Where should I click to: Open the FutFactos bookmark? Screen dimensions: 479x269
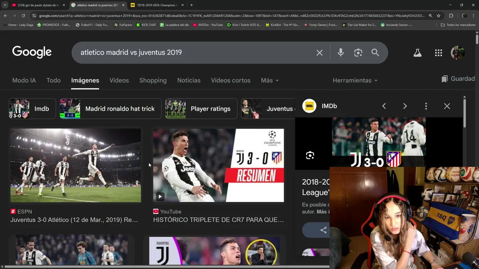(x=123, y=25)
